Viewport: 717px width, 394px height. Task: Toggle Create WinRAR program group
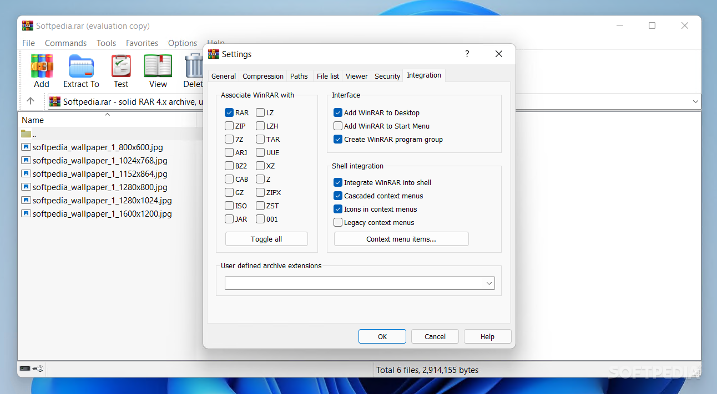coord(338,139)
